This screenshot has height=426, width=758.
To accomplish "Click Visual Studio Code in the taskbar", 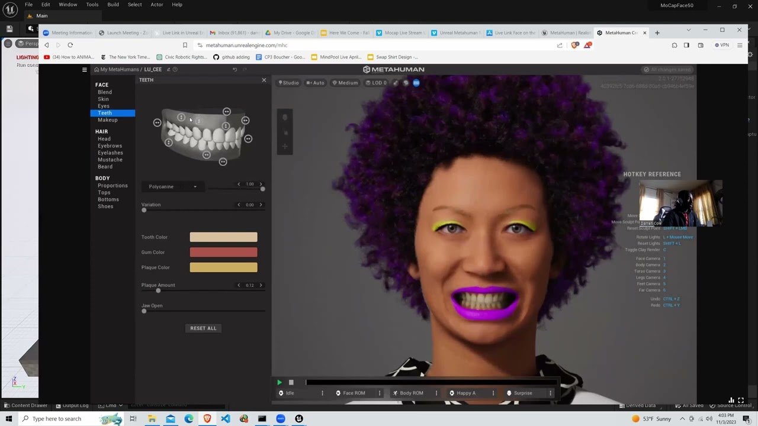I will pos(226,419).
